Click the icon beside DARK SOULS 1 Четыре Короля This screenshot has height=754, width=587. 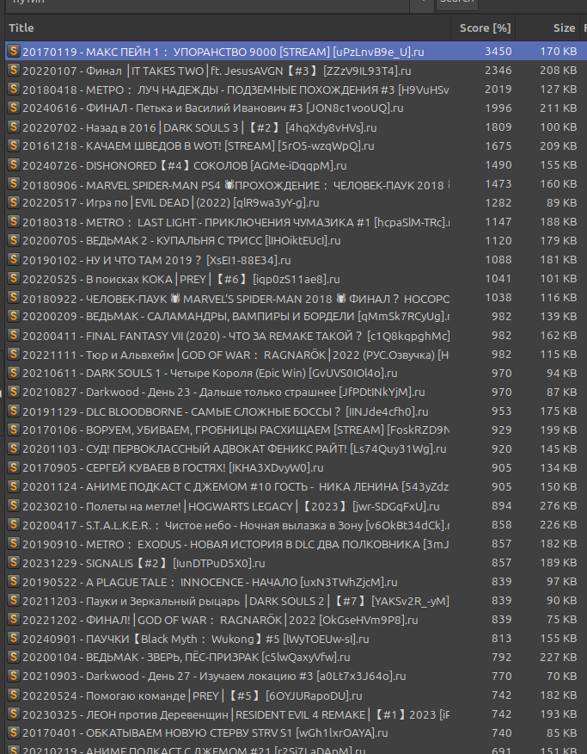14,374
